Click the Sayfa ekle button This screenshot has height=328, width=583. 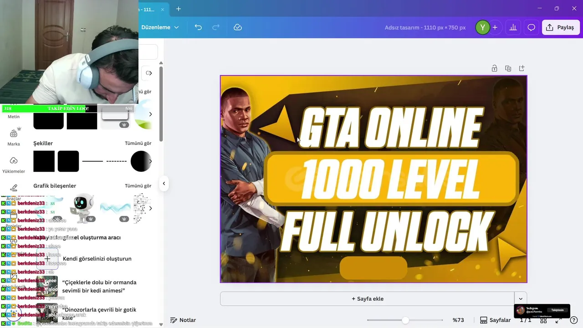pos(367,299)
